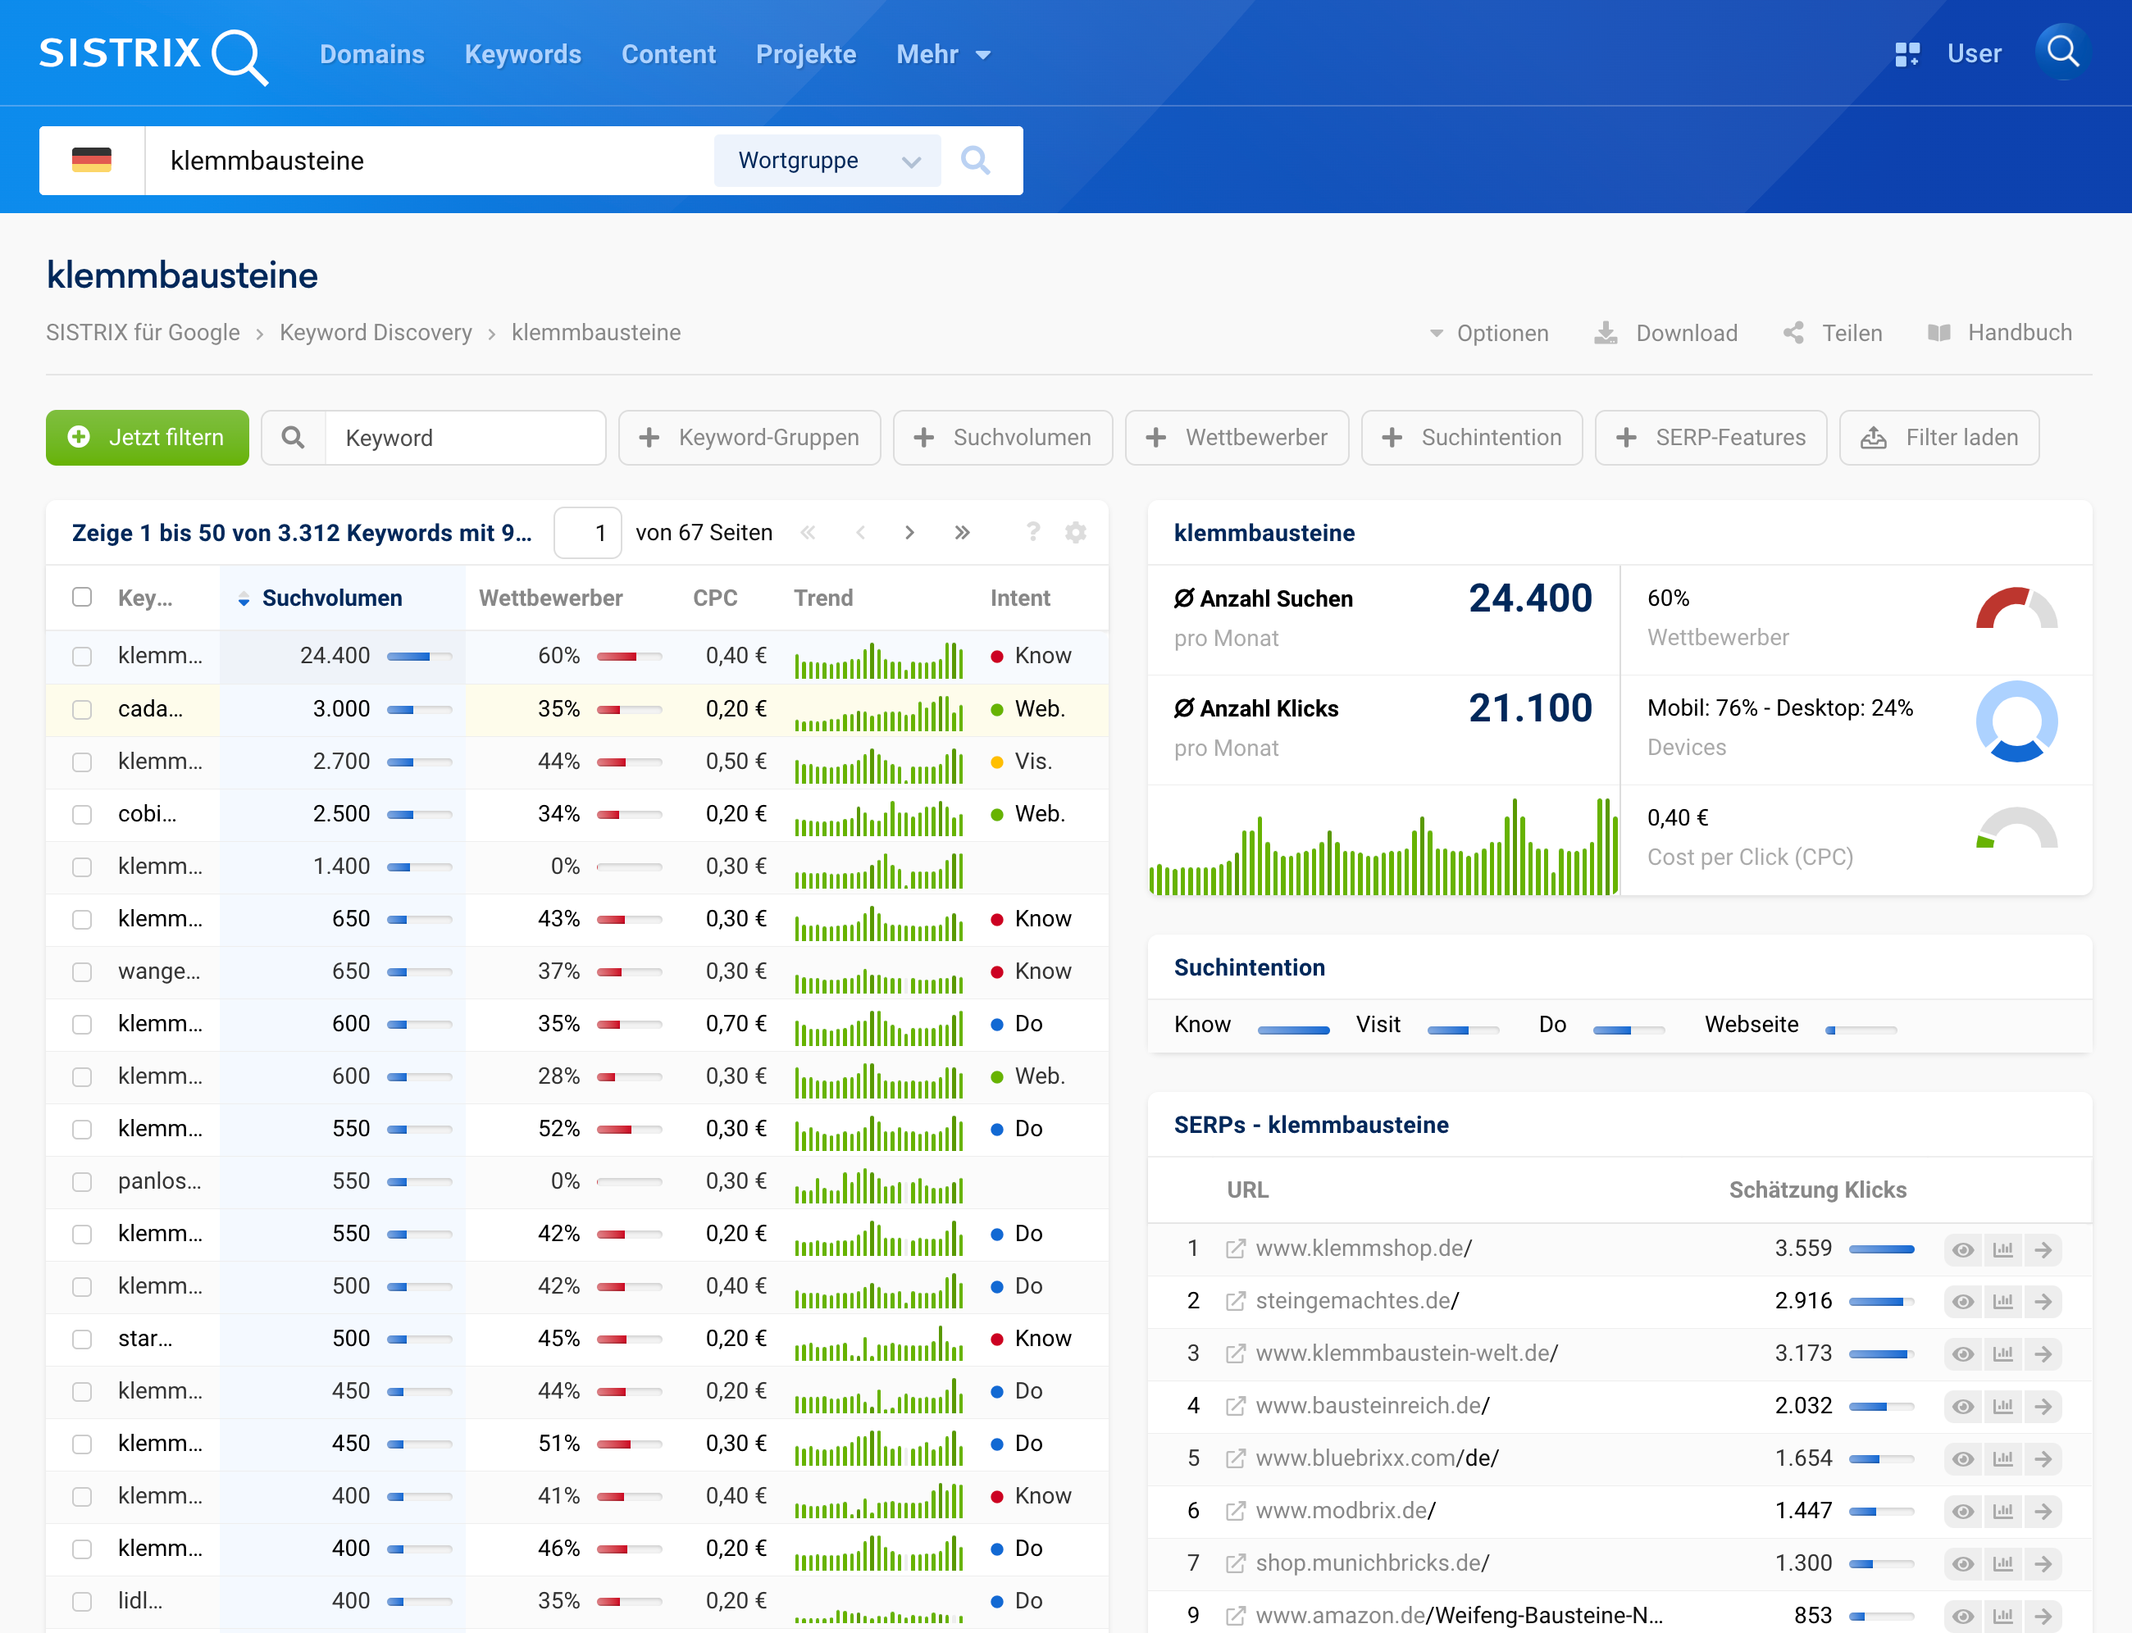The width and height of the screenshot is (2132, 1633).
Task: Click the round search icon in header
Action: click(x=2062, y=52)
